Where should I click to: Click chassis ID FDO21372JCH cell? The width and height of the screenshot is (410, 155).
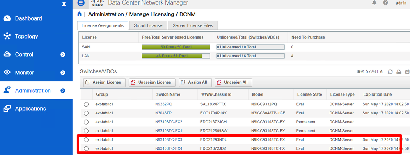(x=213, y=122)
